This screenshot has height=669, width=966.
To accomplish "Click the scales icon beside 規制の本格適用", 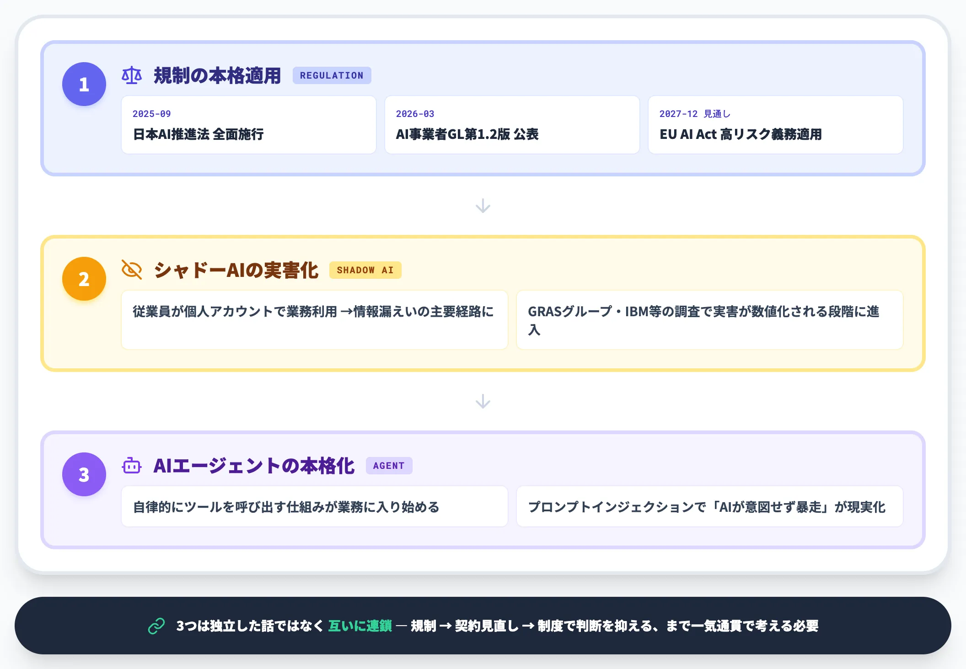I will tap(132, 75).
